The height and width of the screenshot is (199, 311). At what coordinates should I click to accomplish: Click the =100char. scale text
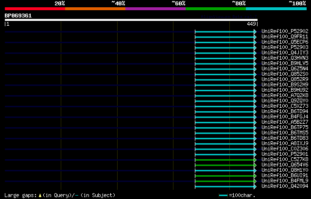(x=242, y=196)
